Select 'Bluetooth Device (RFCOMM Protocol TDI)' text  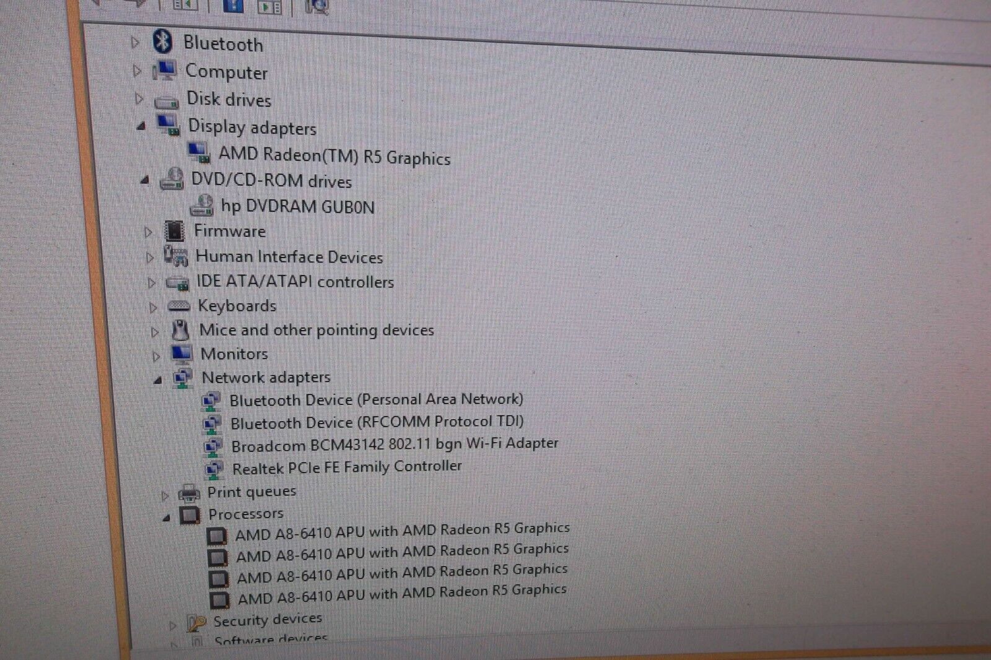(x=377, y=423)
